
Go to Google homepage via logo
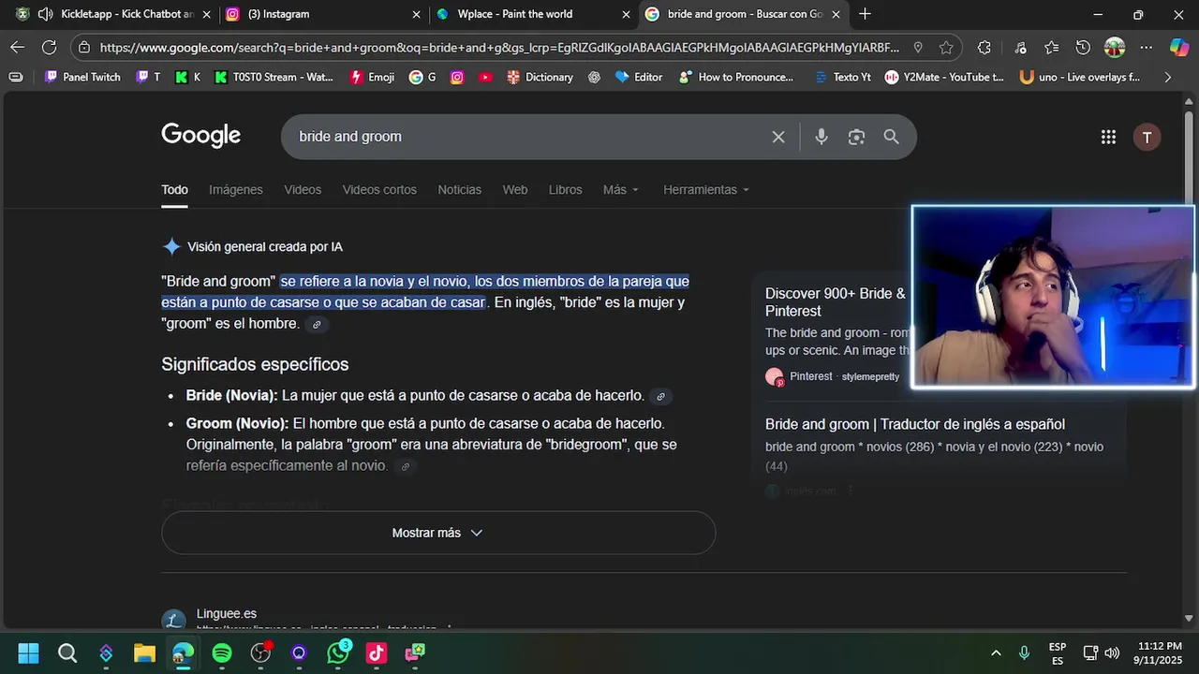(x=200, y=136)
